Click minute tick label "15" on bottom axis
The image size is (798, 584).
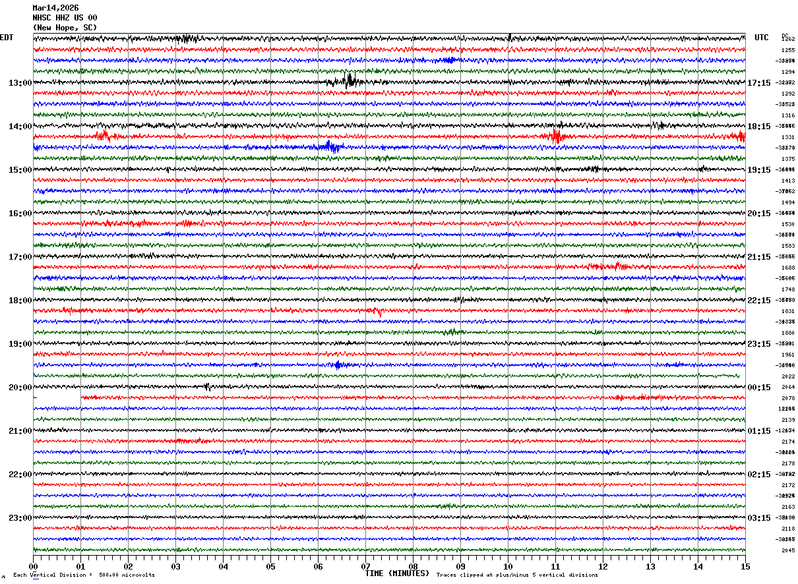(745, 566)
